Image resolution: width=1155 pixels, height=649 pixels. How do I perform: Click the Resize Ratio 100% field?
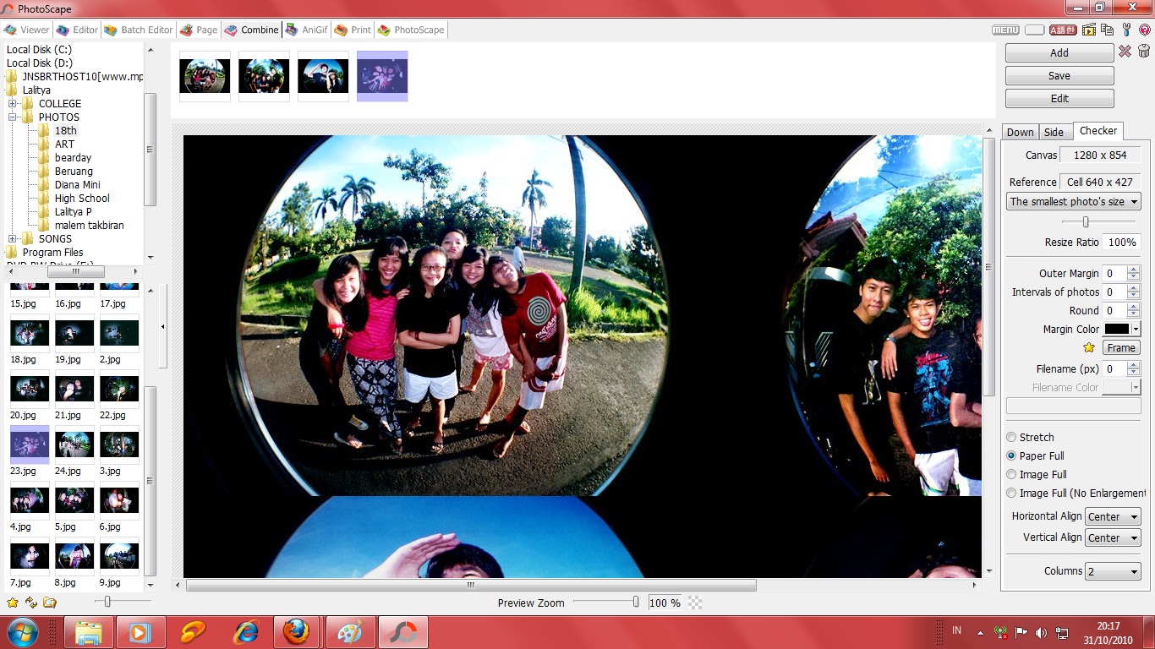tap(1121, 242)
